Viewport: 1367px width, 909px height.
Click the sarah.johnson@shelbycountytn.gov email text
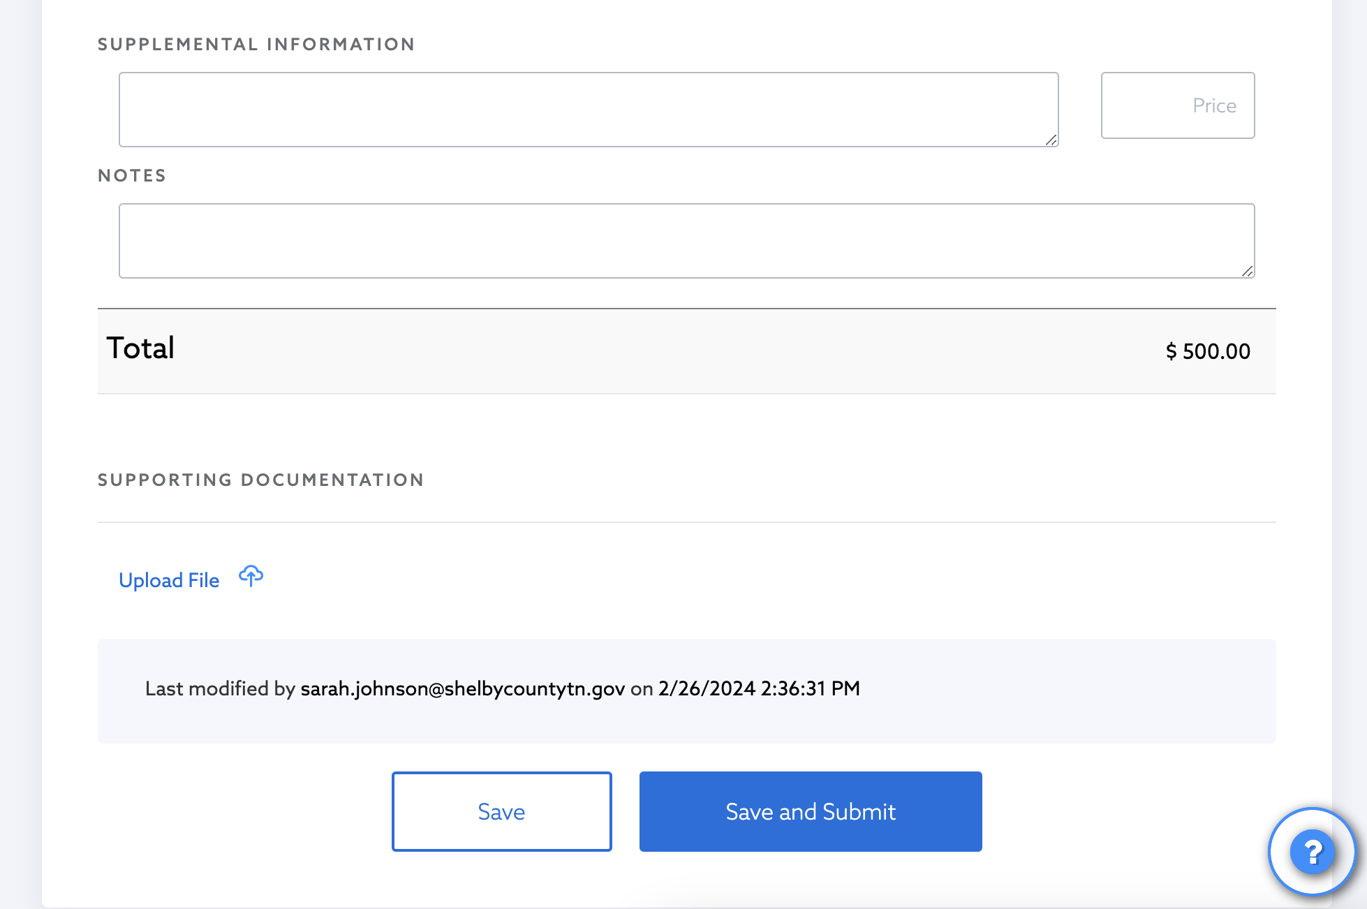click(462, 689)
